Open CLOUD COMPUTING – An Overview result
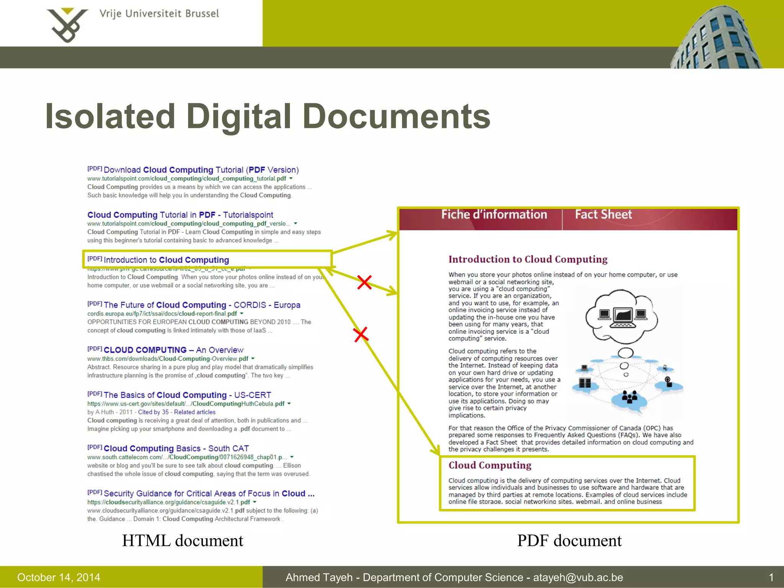The image size is (784, 588). pyautogui.click(x=173, y=350)
